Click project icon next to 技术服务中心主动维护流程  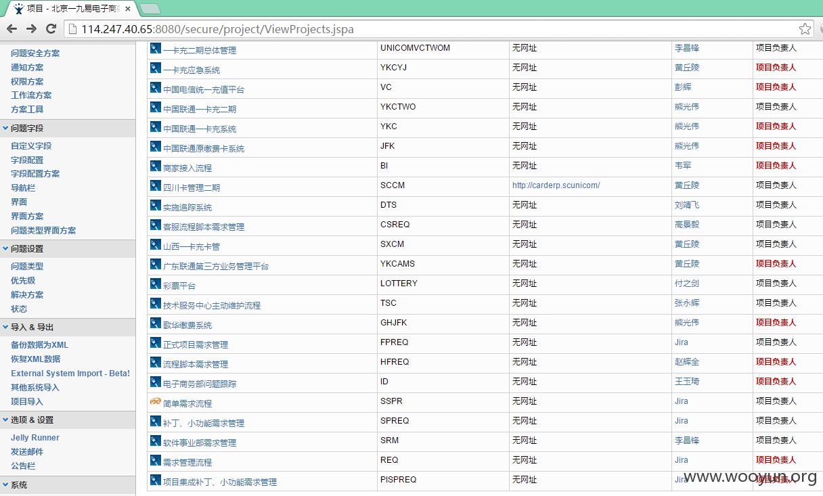(x=155, y=304)
